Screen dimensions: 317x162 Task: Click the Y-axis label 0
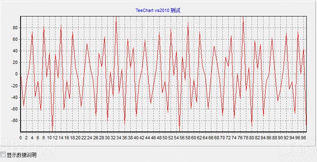[x=17, y=74]
